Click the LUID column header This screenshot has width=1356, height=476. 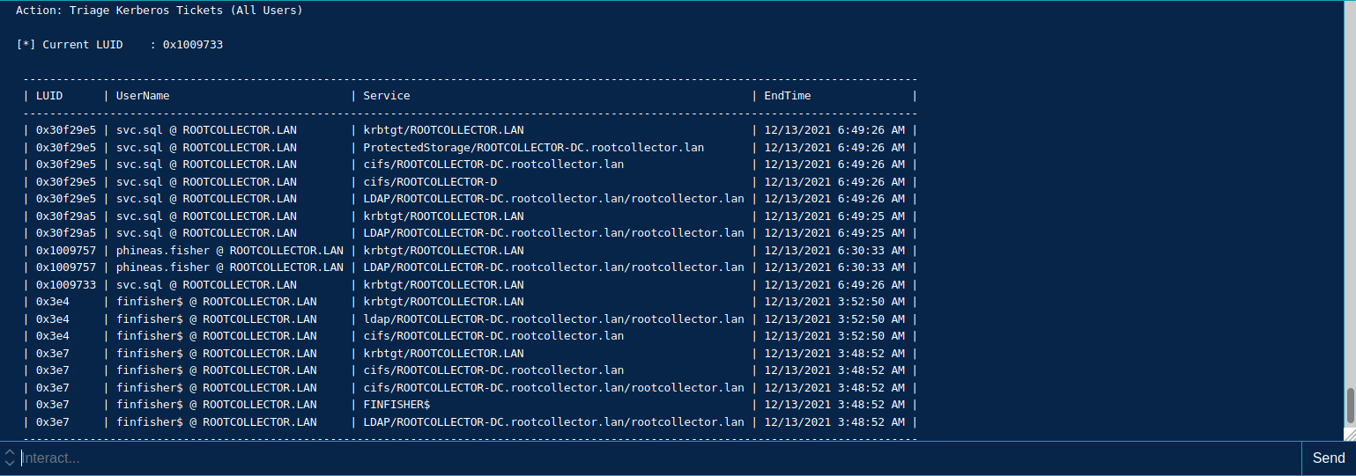(x=49, y=95)
